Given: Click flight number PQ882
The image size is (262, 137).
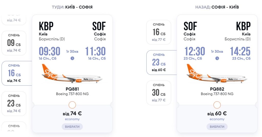Looking at the screenshot, I should click(x=217, y=89).
